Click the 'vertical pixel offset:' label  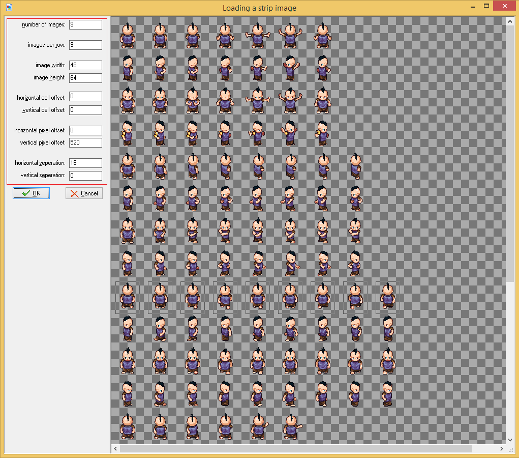point(43,142)
